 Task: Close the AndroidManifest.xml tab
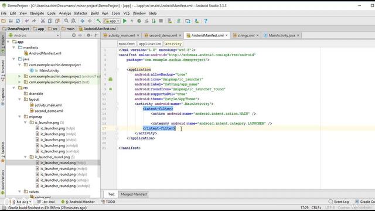coord(227,35)
